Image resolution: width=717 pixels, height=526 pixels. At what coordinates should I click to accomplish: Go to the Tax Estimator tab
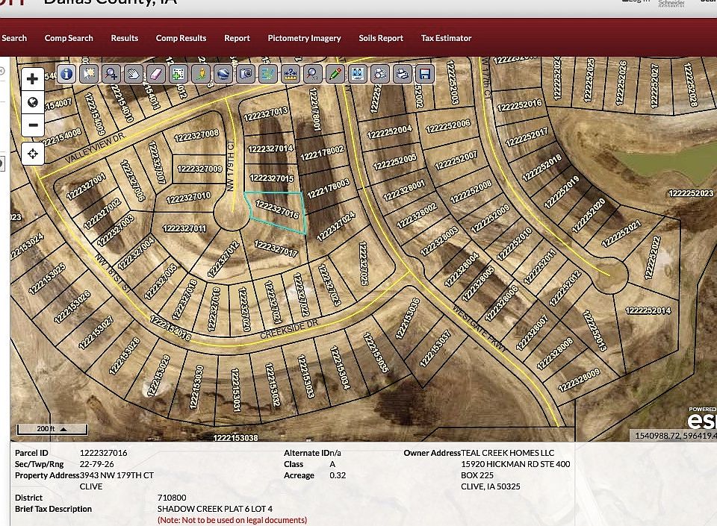tap(446, 38)
